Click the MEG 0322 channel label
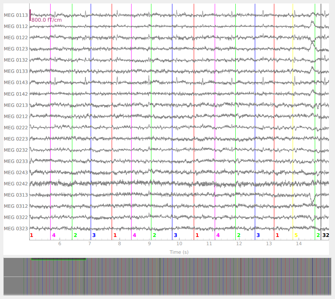The image size is (335, 299). (x=16, y=217)
